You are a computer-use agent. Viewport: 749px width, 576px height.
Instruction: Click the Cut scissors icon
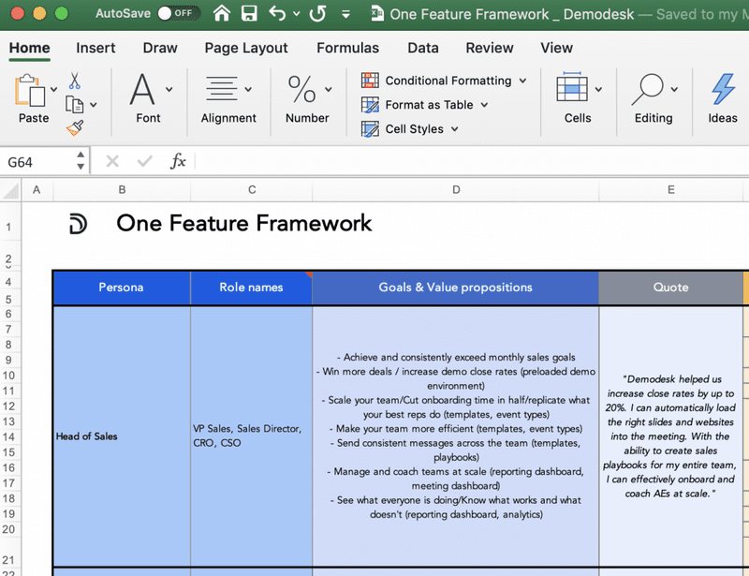point(75,80)
